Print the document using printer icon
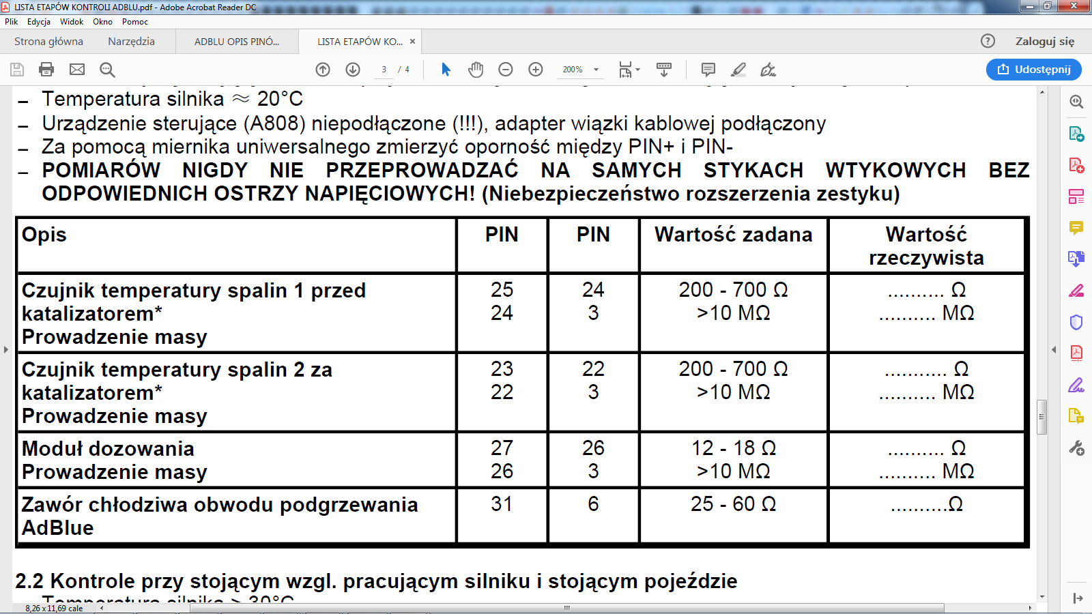 46,70
